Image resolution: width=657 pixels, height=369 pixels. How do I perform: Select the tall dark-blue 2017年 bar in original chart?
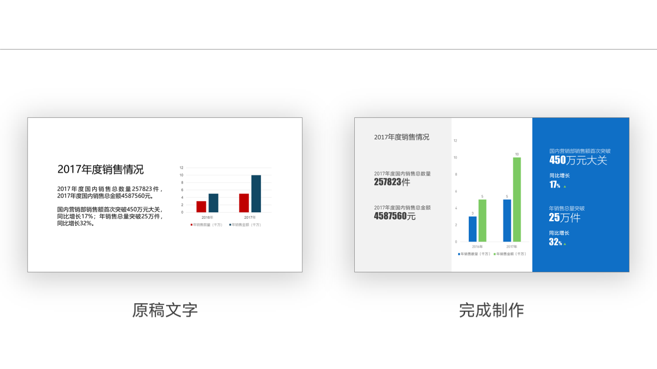tap(256, 194)
